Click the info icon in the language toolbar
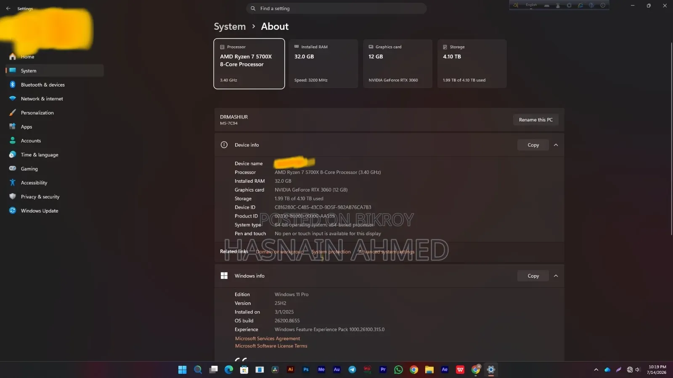Screen dimensions: 673x378 tap(603, 5)
